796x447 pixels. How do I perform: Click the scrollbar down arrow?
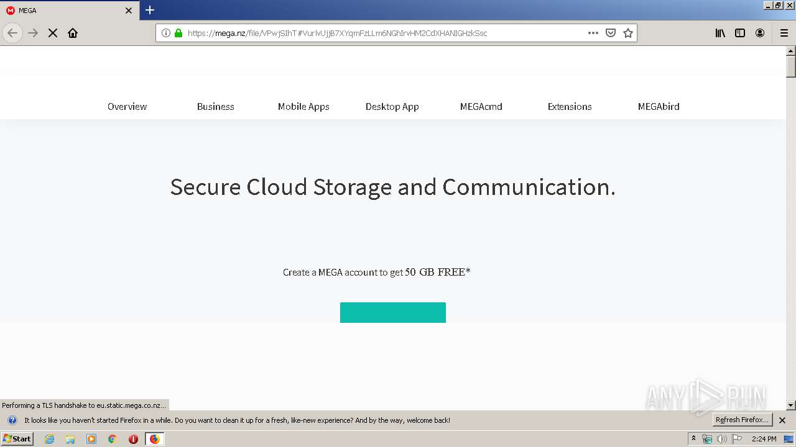(x=791, y=405)
